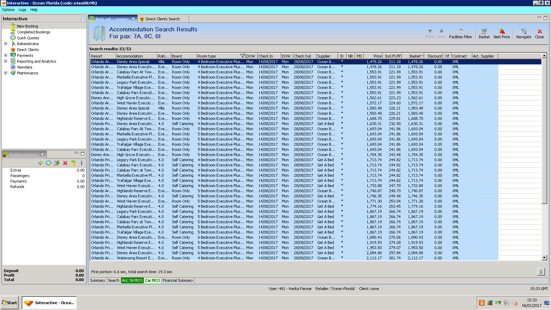Switch to the Search bottom tab
Viewport: 551px width, 310px height.
click(x=114, y=280)
